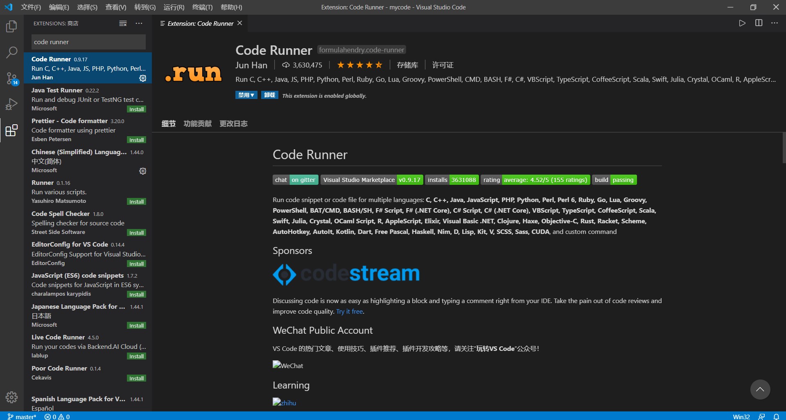Image resolution: width=786 pixels, height=420 pixels.
Task: Click the install count 3,630,475
Action: (x=302, y=65)
